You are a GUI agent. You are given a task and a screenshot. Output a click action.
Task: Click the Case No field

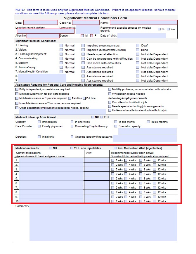click(x=86, y=23)
